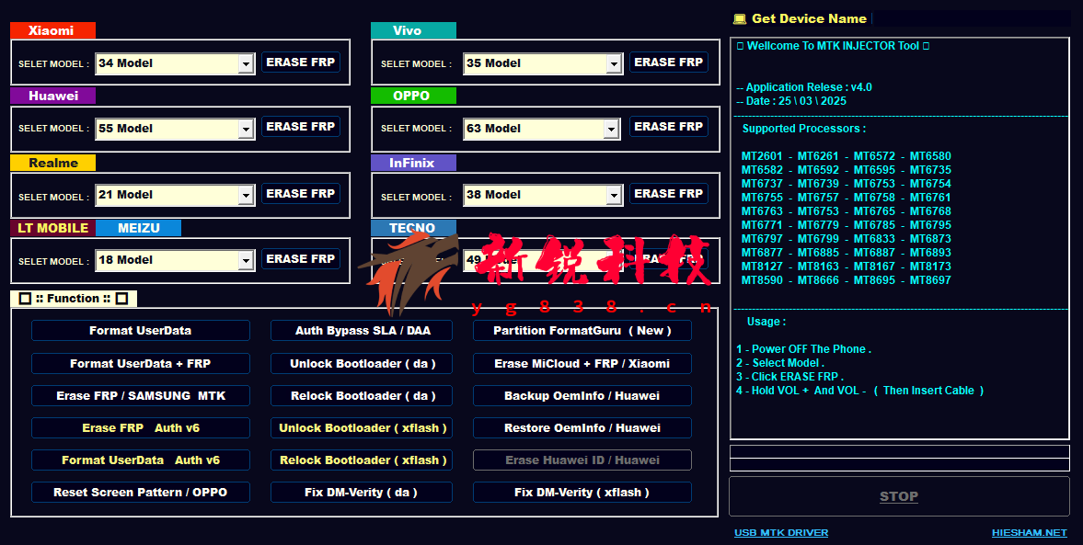Click Unlock Bootloader ( da )
The width and height of the screenshot is (1083, 545).
[x=362, y=364]
